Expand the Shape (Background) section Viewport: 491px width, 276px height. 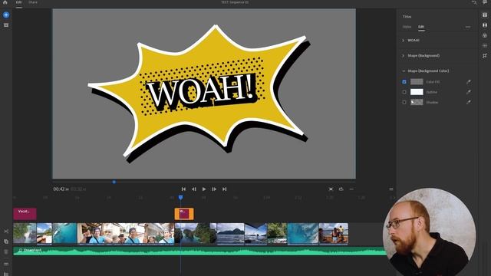[404, 56]
